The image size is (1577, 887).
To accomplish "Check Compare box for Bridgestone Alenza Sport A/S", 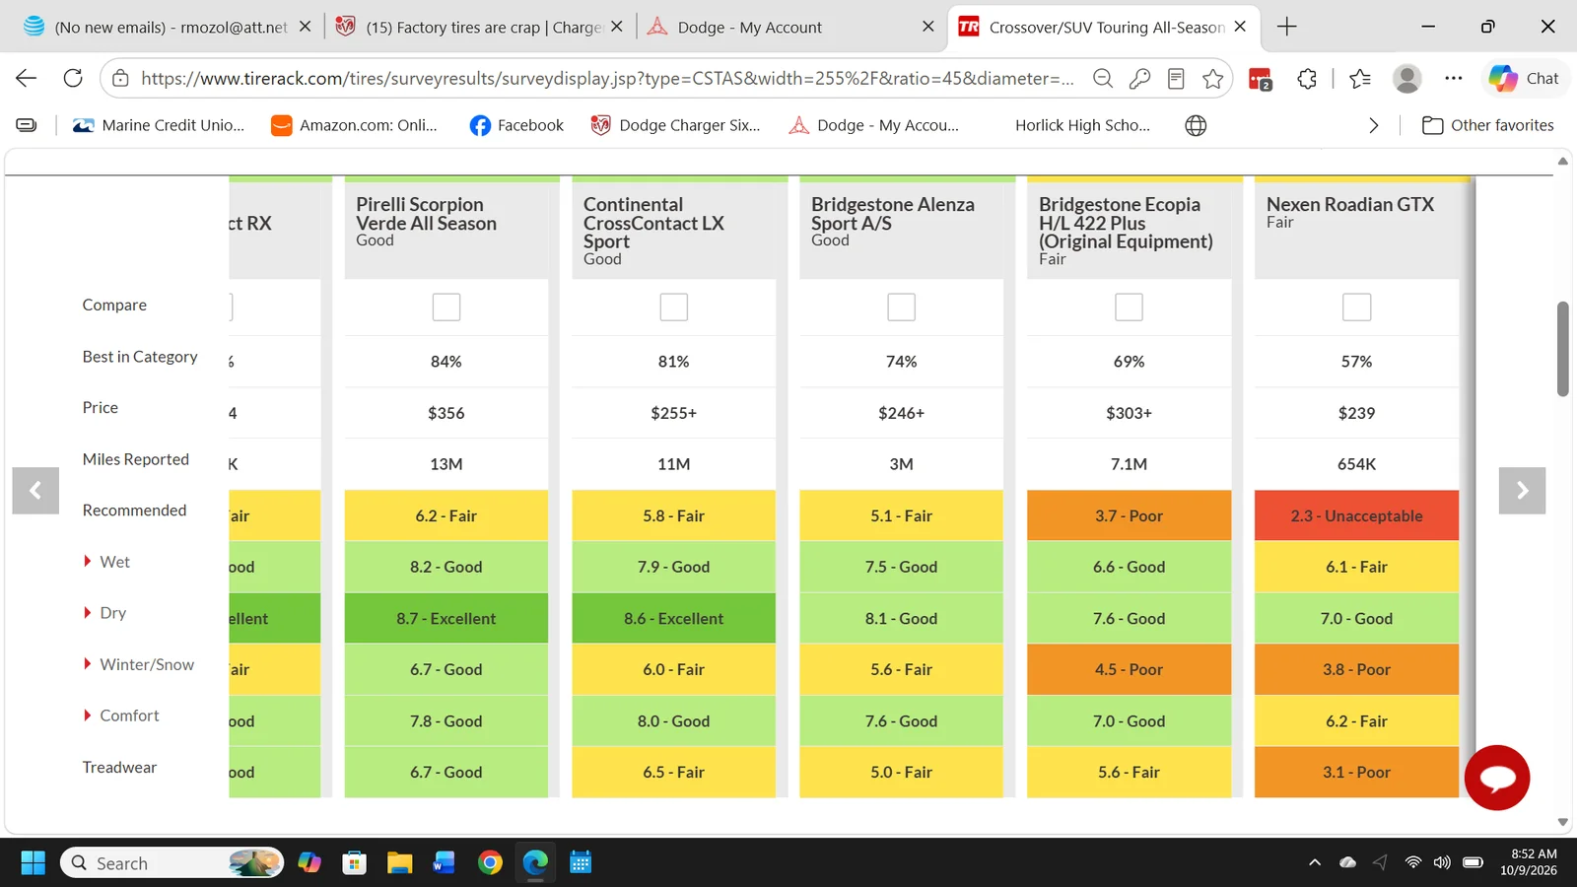I will [x=902, y=307].
